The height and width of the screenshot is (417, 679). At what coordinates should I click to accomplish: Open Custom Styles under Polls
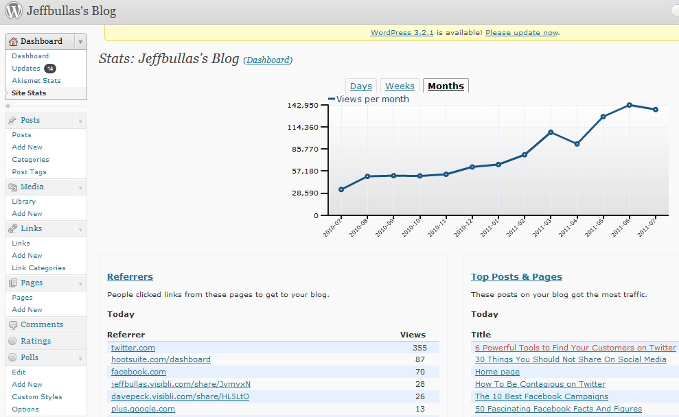(x=37, y=396)
